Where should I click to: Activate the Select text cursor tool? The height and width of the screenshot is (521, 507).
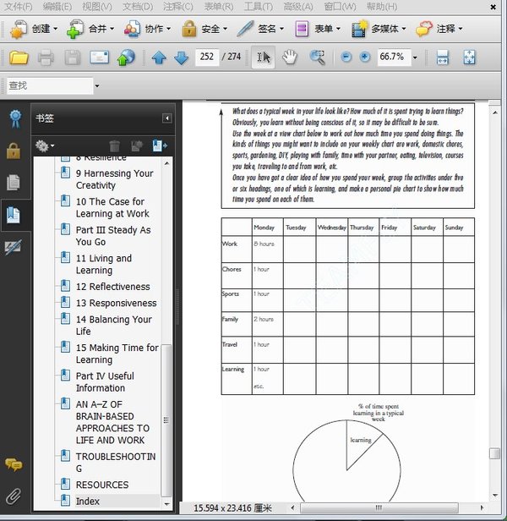[264, 58]
